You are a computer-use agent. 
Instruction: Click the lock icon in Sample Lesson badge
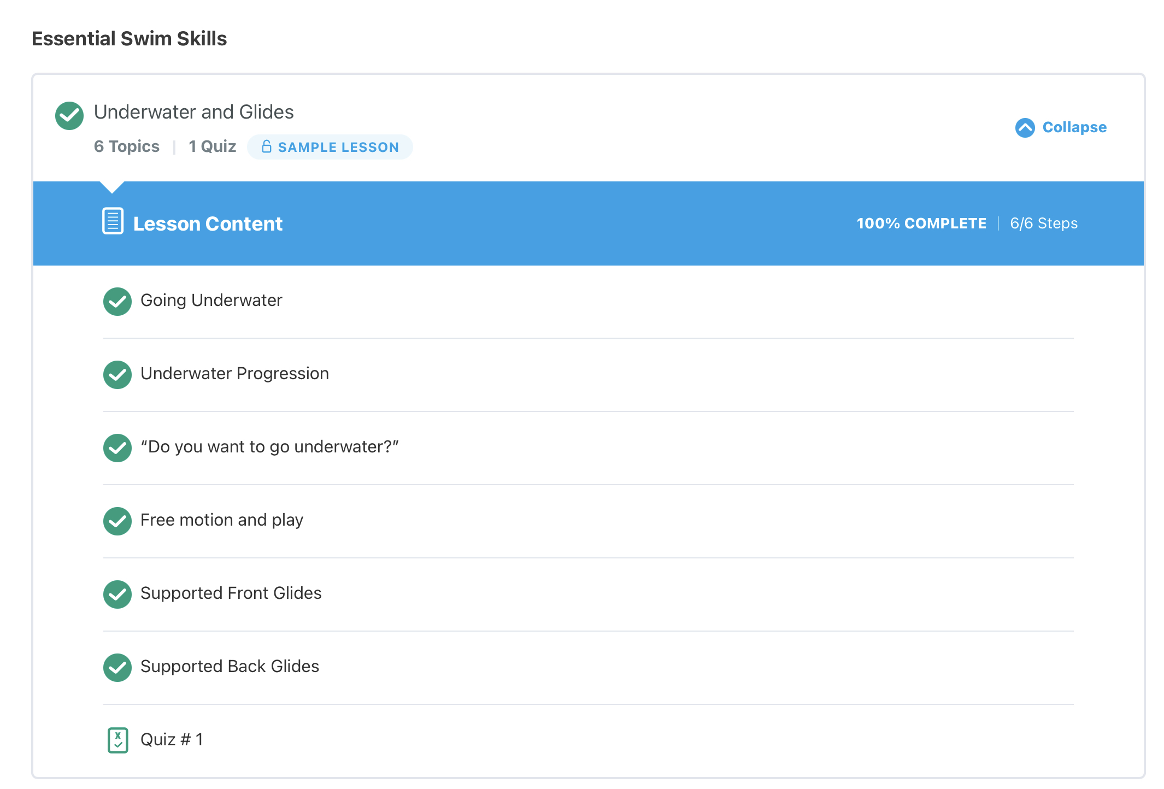pyautogui.click(x=266, y=146)
